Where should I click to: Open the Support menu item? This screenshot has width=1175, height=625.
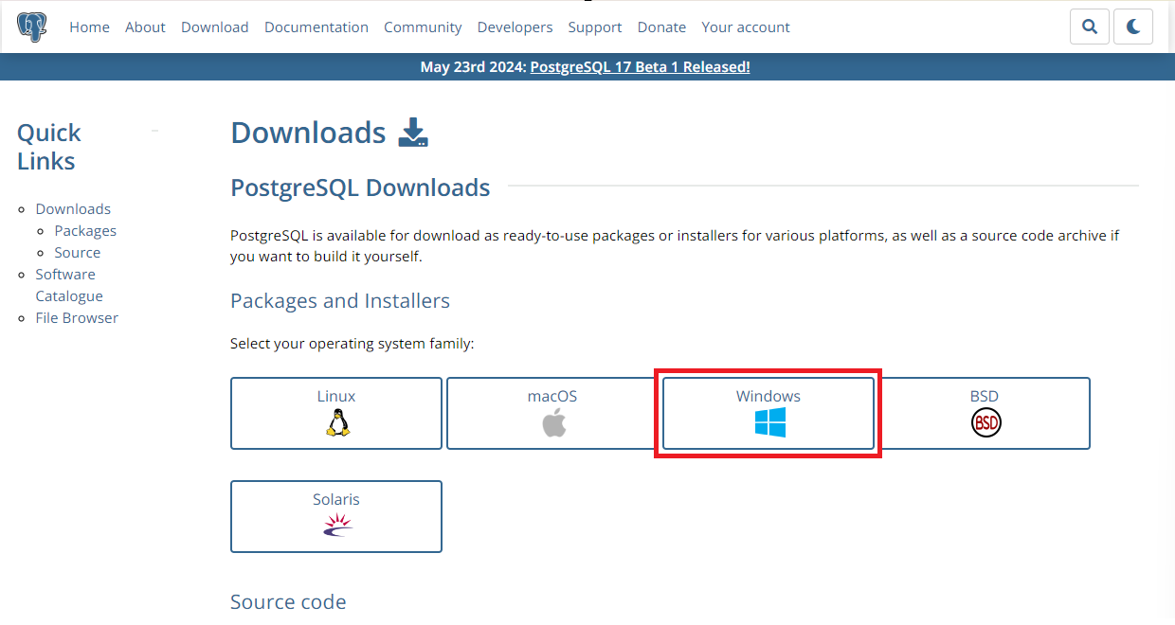595,27
